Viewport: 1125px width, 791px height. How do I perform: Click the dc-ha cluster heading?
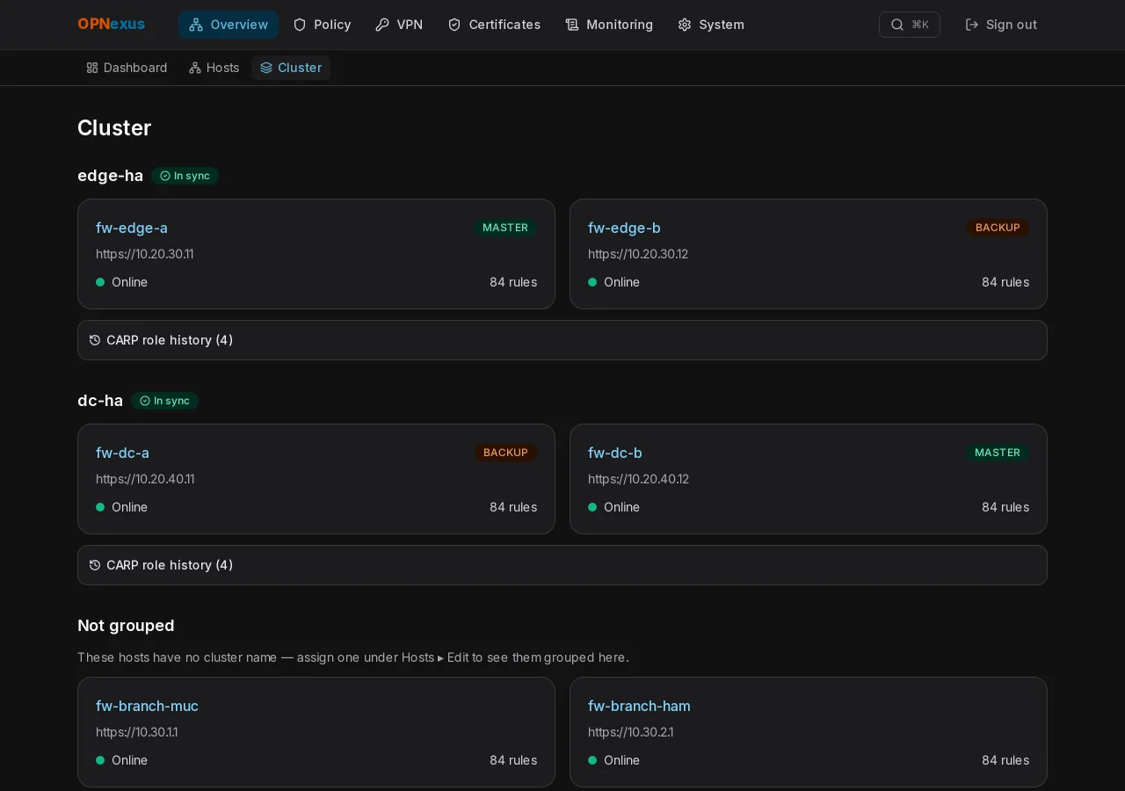pyautogui.click(x=100, y=401)
